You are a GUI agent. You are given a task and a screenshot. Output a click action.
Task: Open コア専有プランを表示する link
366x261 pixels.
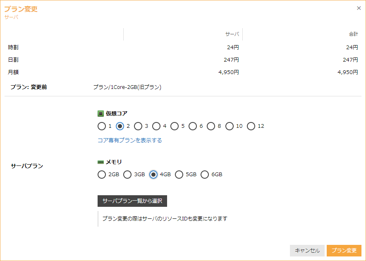129,140
